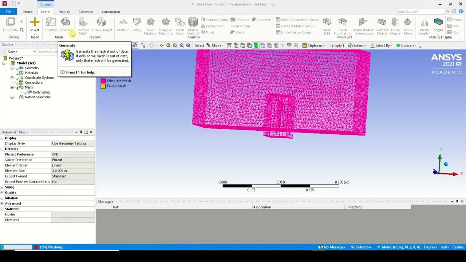Click the Obsolete Mesh magenta legend swatch
Image resolution: width=466 pixels, height=262 pixels.
click(103, 81)
